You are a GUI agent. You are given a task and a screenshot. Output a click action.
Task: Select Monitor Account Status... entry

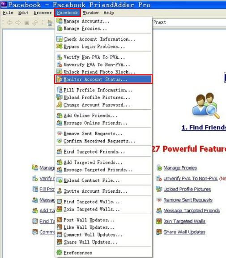click(103, 79)
